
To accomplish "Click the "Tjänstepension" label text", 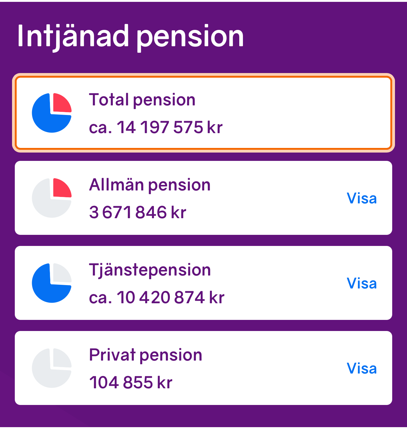I will [x=150, y=270].
